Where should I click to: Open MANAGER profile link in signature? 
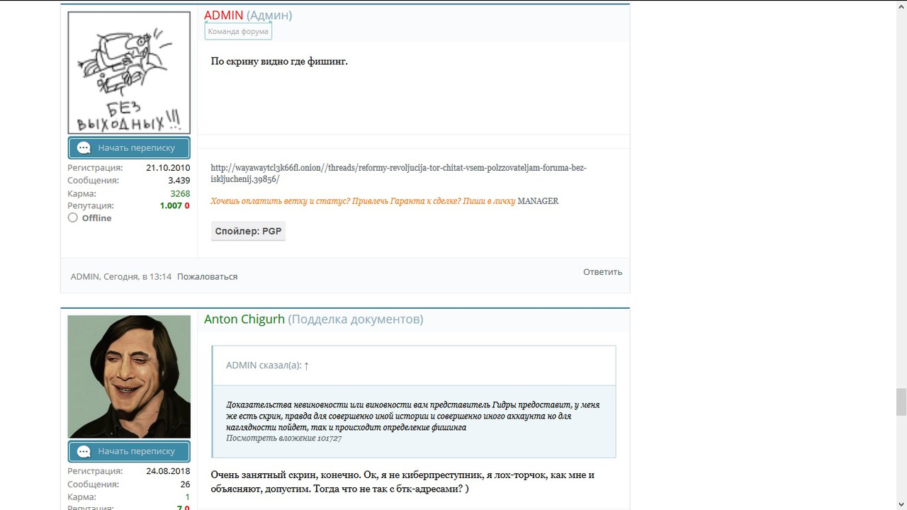coord(538,201)
